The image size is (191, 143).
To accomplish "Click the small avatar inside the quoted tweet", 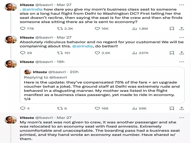I will pyautogui.click(x=28, y=72).
